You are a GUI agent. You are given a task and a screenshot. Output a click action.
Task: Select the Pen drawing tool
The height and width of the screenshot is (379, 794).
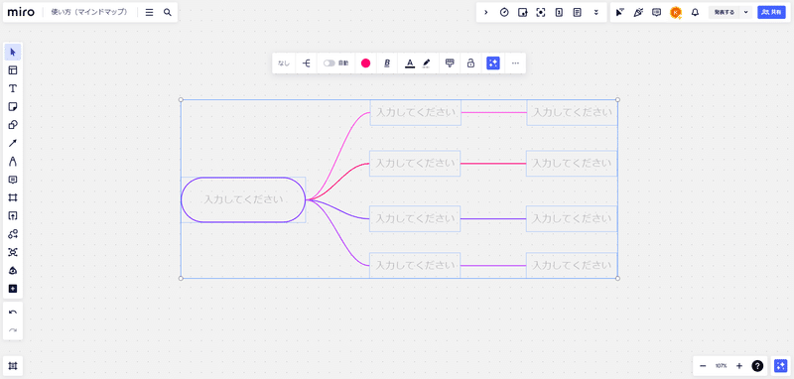pyautogui.click(x=13, y=162)
